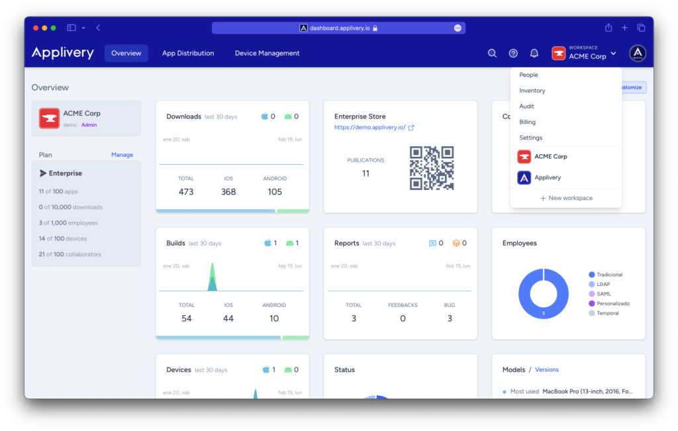Click the Employees donut chart

(x=544, y=293)
